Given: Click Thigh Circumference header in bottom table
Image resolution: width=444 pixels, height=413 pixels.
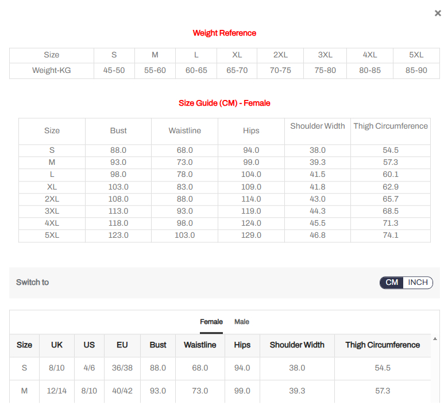Looking at the screenshot, I should [x=383, y=345].
